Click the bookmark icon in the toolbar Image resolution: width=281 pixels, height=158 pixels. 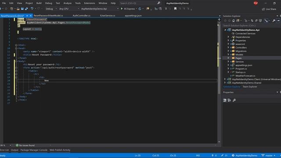point(175,9)
